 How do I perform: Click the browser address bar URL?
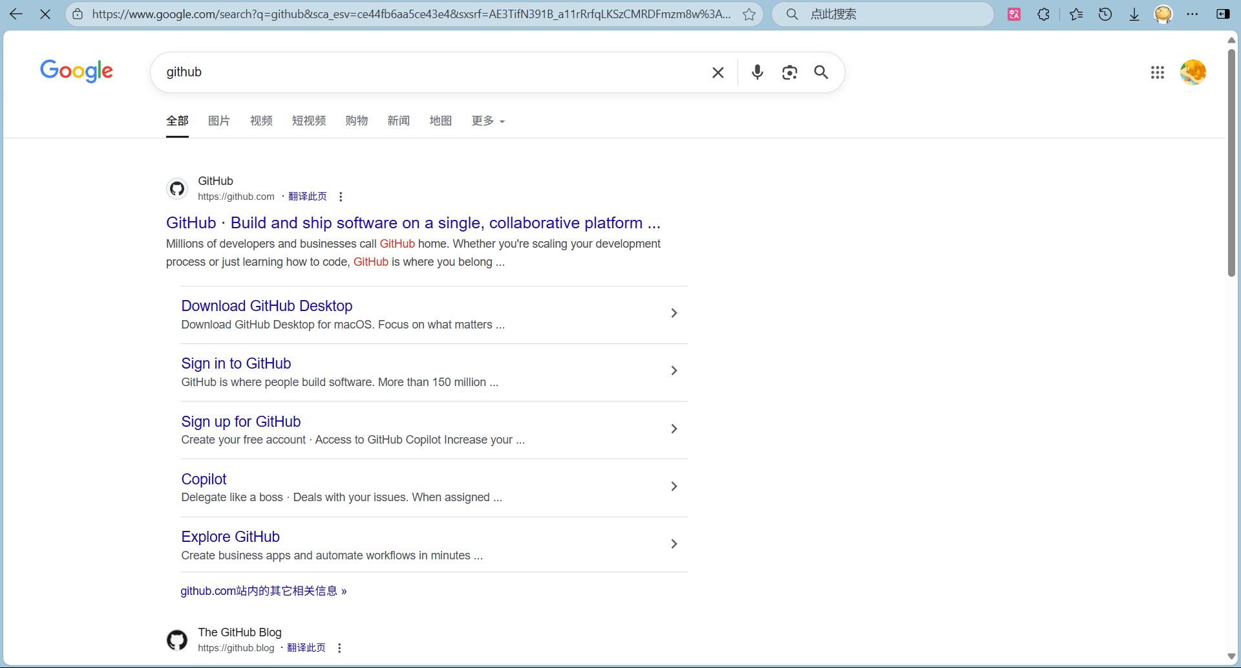tap(411, 14)
